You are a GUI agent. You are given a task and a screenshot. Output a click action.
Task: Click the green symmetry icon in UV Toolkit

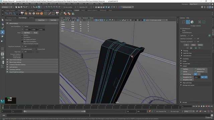[210, 36]
